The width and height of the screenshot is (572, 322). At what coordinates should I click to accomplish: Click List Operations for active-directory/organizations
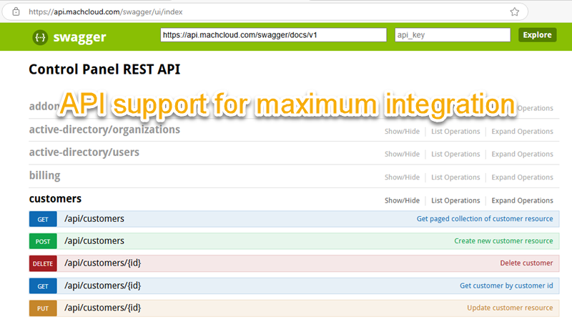455,132
